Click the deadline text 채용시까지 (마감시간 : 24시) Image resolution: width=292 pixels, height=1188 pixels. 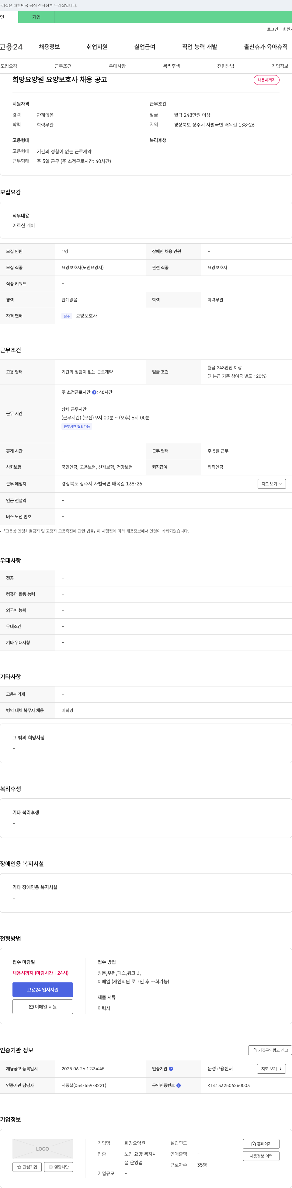coord(40,973)
